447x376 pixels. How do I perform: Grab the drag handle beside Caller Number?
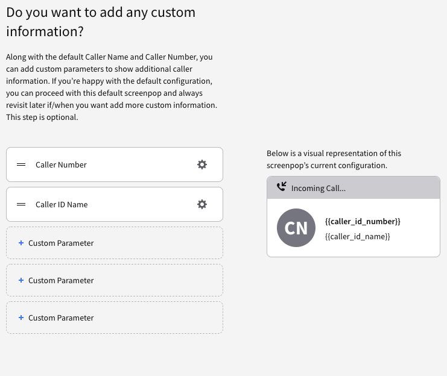pos(21,164)
